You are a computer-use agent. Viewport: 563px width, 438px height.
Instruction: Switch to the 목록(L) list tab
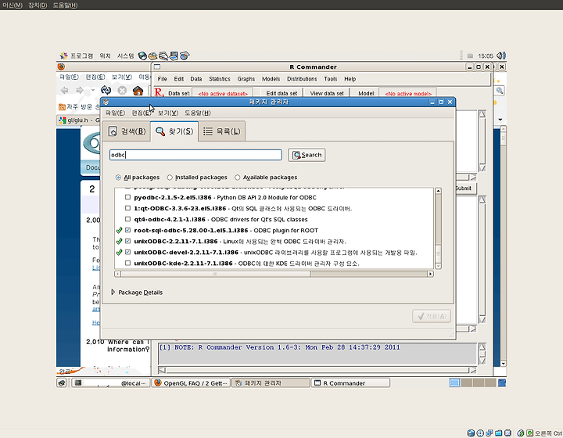[x=221, y=131]
